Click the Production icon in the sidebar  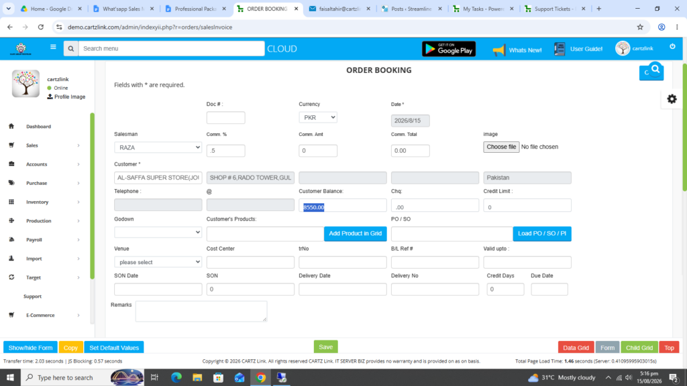click(x=11, y=220)
